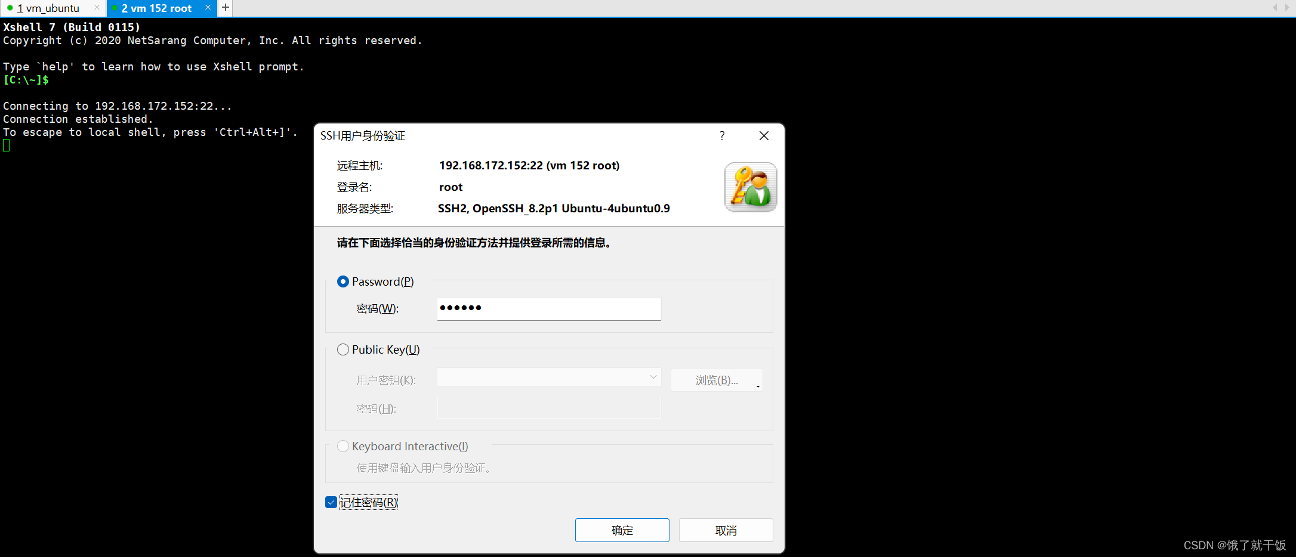Show previous tabs with left arrow
The height and width of the screenshot is (557, 1296).
[1275, 8]
